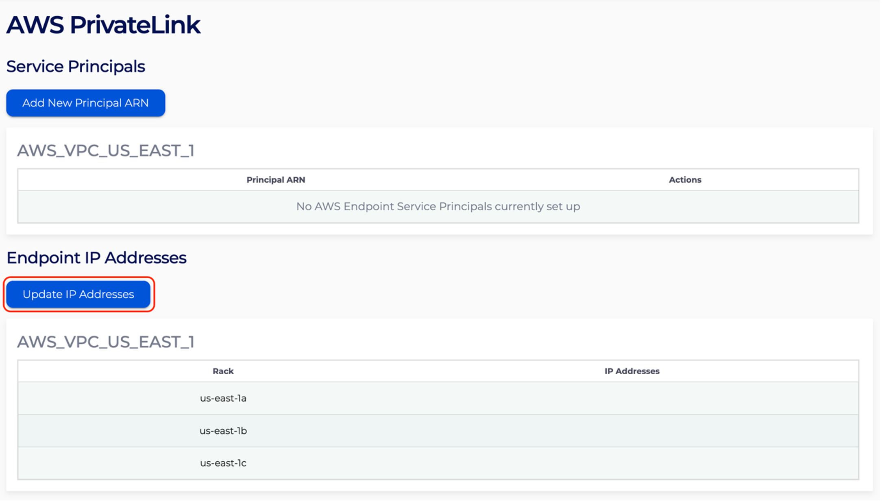Click the Service Principals heading
The height and width of the screenshot is (502, 882).
[x=76, y=66]
